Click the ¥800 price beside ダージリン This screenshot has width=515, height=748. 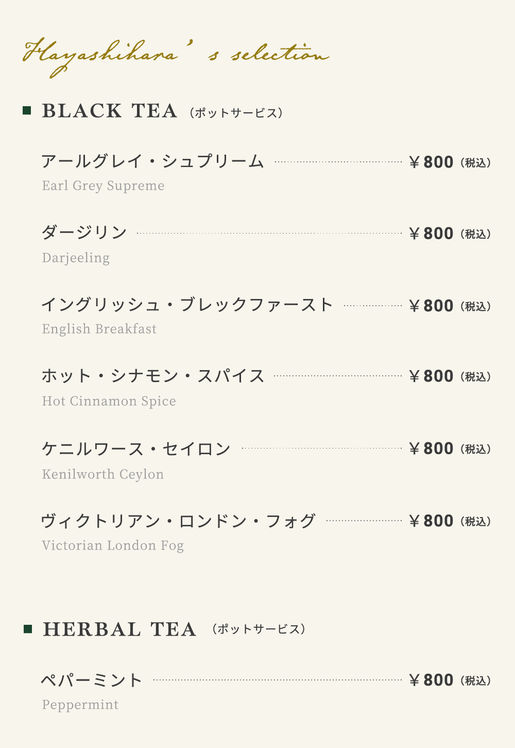(x=432, y=234)
